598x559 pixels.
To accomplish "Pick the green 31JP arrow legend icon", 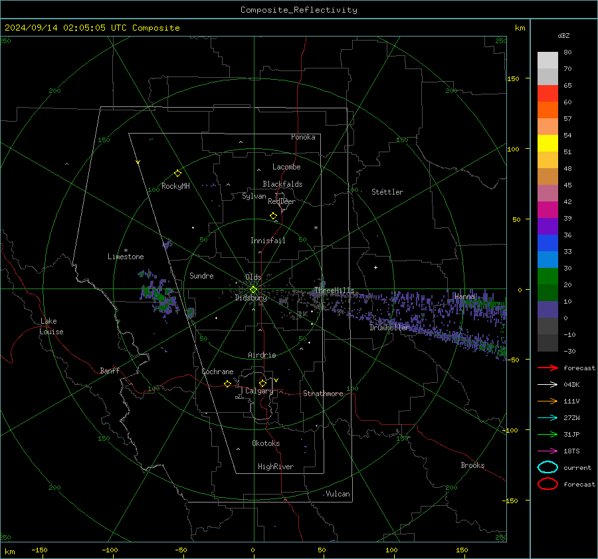I will [548, 434].
